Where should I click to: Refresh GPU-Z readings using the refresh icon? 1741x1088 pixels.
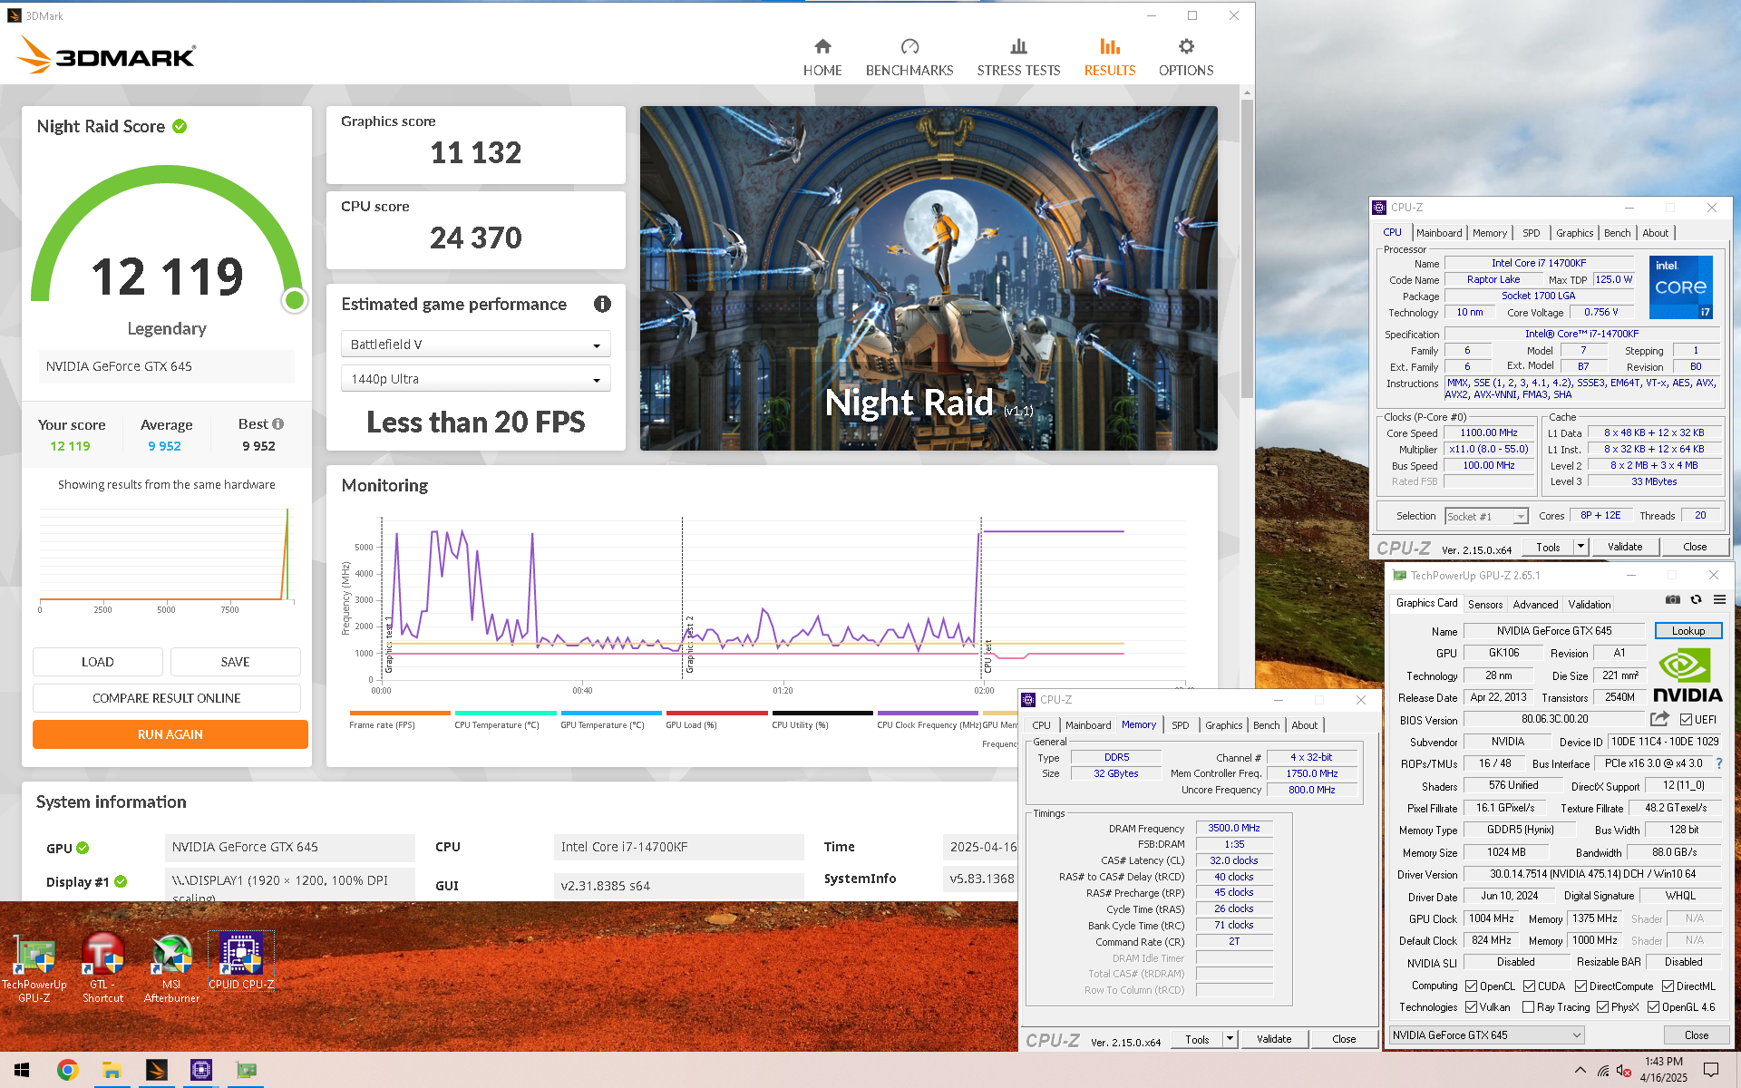tap(1696, 599)
